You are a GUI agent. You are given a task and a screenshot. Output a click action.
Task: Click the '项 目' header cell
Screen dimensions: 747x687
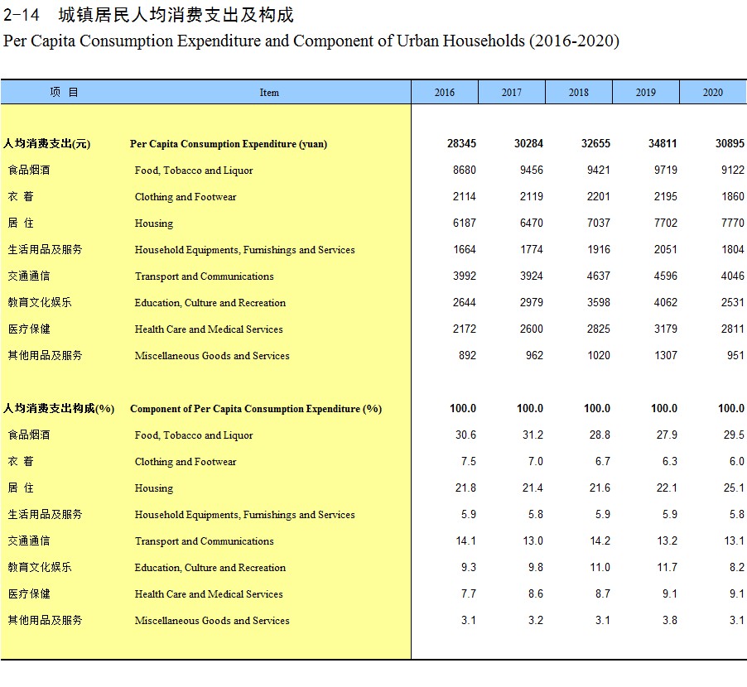(x=64, y=93)
